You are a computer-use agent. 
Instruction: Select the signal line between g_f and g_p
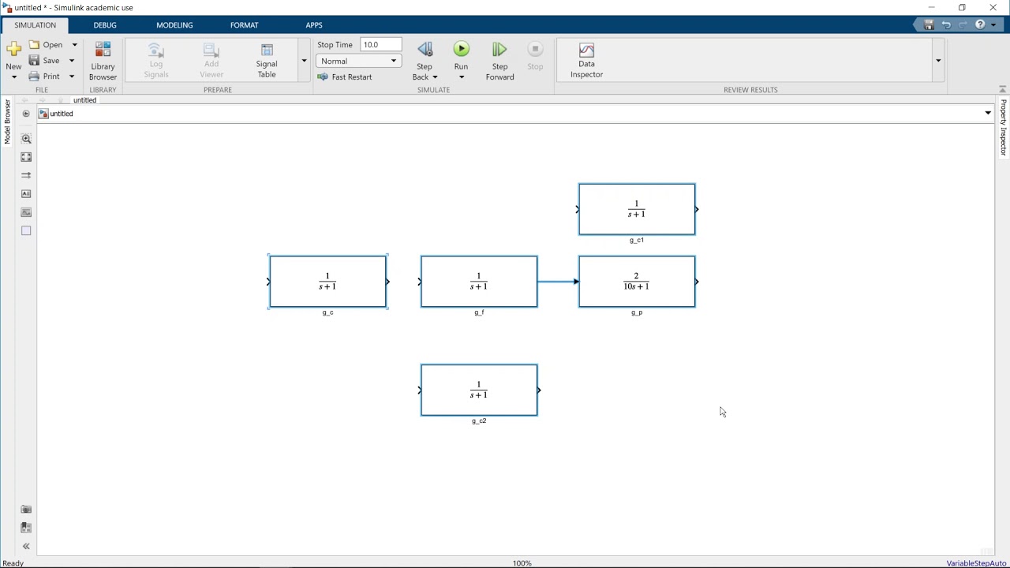[x=556, y=282]
